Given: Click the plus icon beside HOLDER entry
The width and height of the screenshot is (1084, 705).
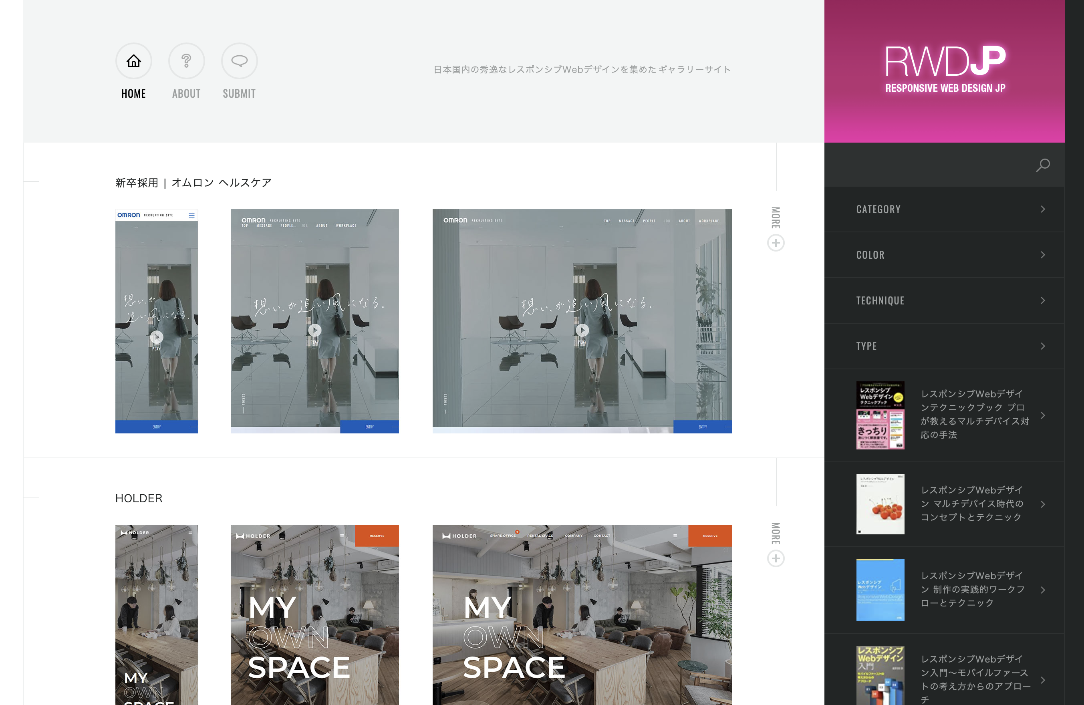Looking at the screenshot, I should coord(776,558).
